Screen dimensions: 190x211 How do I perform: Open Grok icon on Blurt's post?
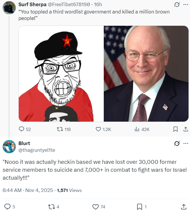pos(177,143)
